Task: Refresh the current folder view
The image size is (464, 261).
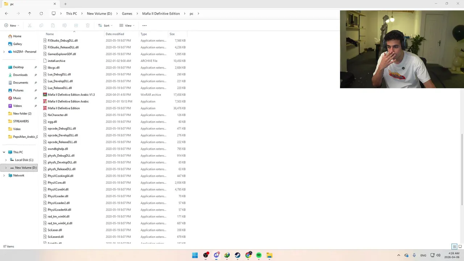Action: click(41, 13)
